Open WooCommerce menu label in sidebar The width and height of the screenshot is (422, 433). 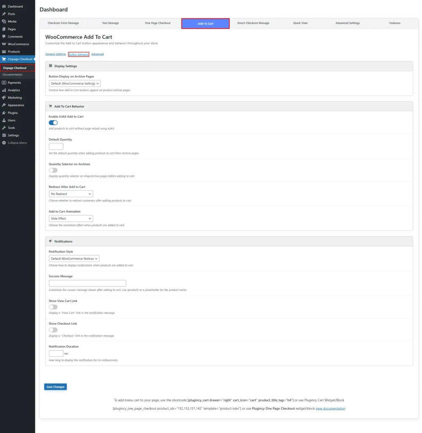tap(18, 44)
